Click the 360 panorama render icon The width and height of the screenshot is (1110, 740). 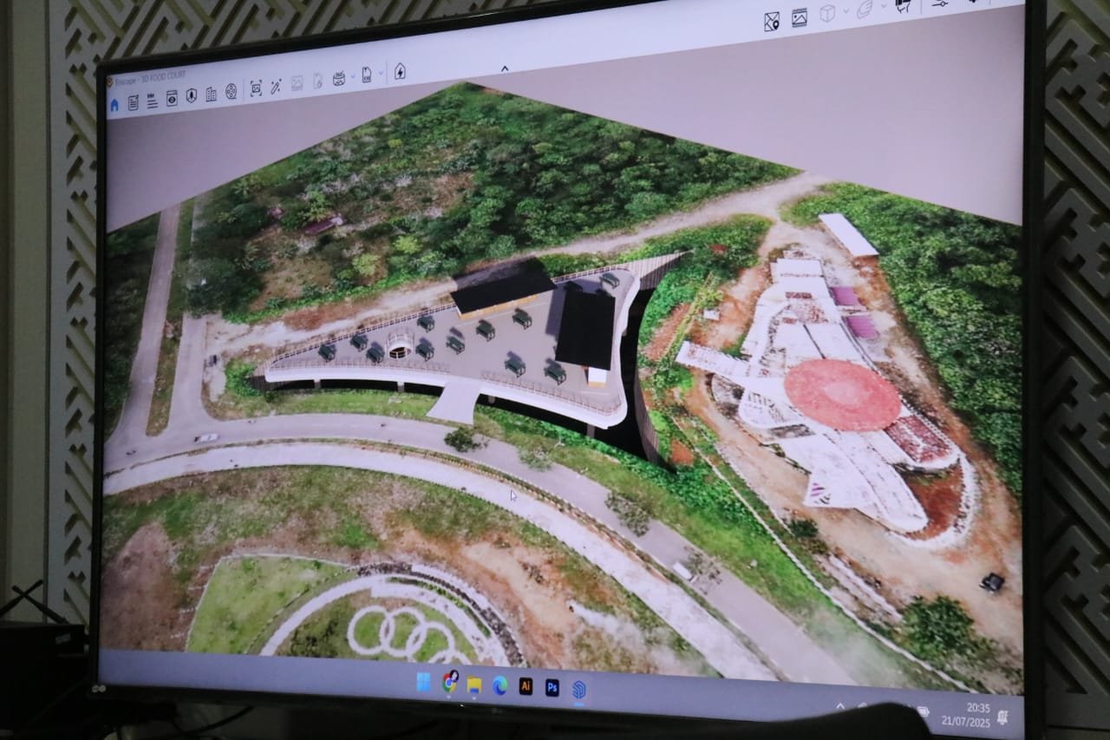(x=339, y=79)
